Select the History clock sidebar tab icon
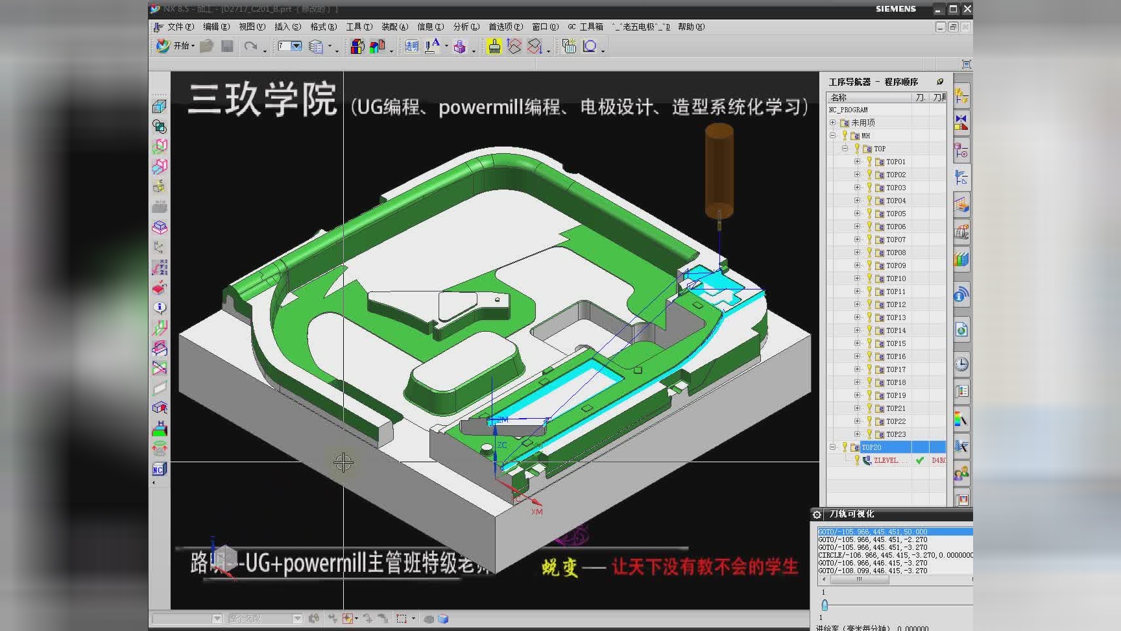Viewport: 1121px width, 631px height. (x=961, y=364)
